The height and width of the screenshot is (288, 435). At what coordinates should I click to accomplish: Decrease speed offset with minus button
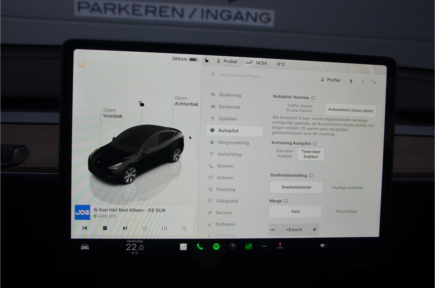click(273, 230)
